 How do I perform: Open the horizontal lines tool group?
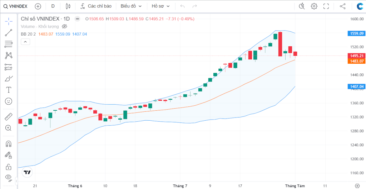(9, 44)
